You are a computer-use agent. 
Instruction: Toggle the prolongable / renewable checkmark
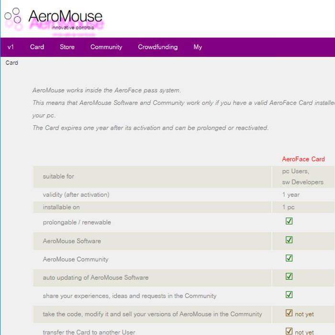click(x=289, y=221)
